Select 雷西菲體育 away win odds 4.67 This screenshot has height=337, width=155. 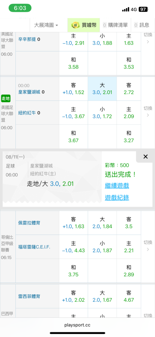pyautogui.click(x=129, y=296)
